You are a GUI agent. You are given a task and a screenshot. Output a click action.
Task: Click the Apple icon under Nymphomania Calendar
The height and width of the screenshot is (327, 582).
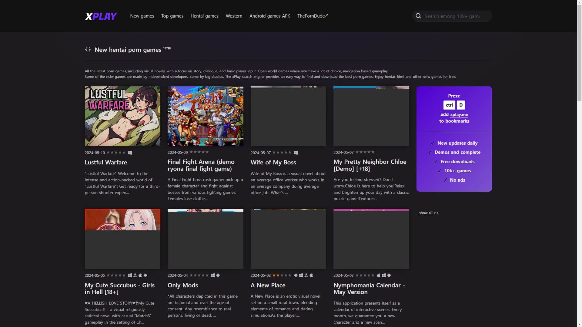378,275
